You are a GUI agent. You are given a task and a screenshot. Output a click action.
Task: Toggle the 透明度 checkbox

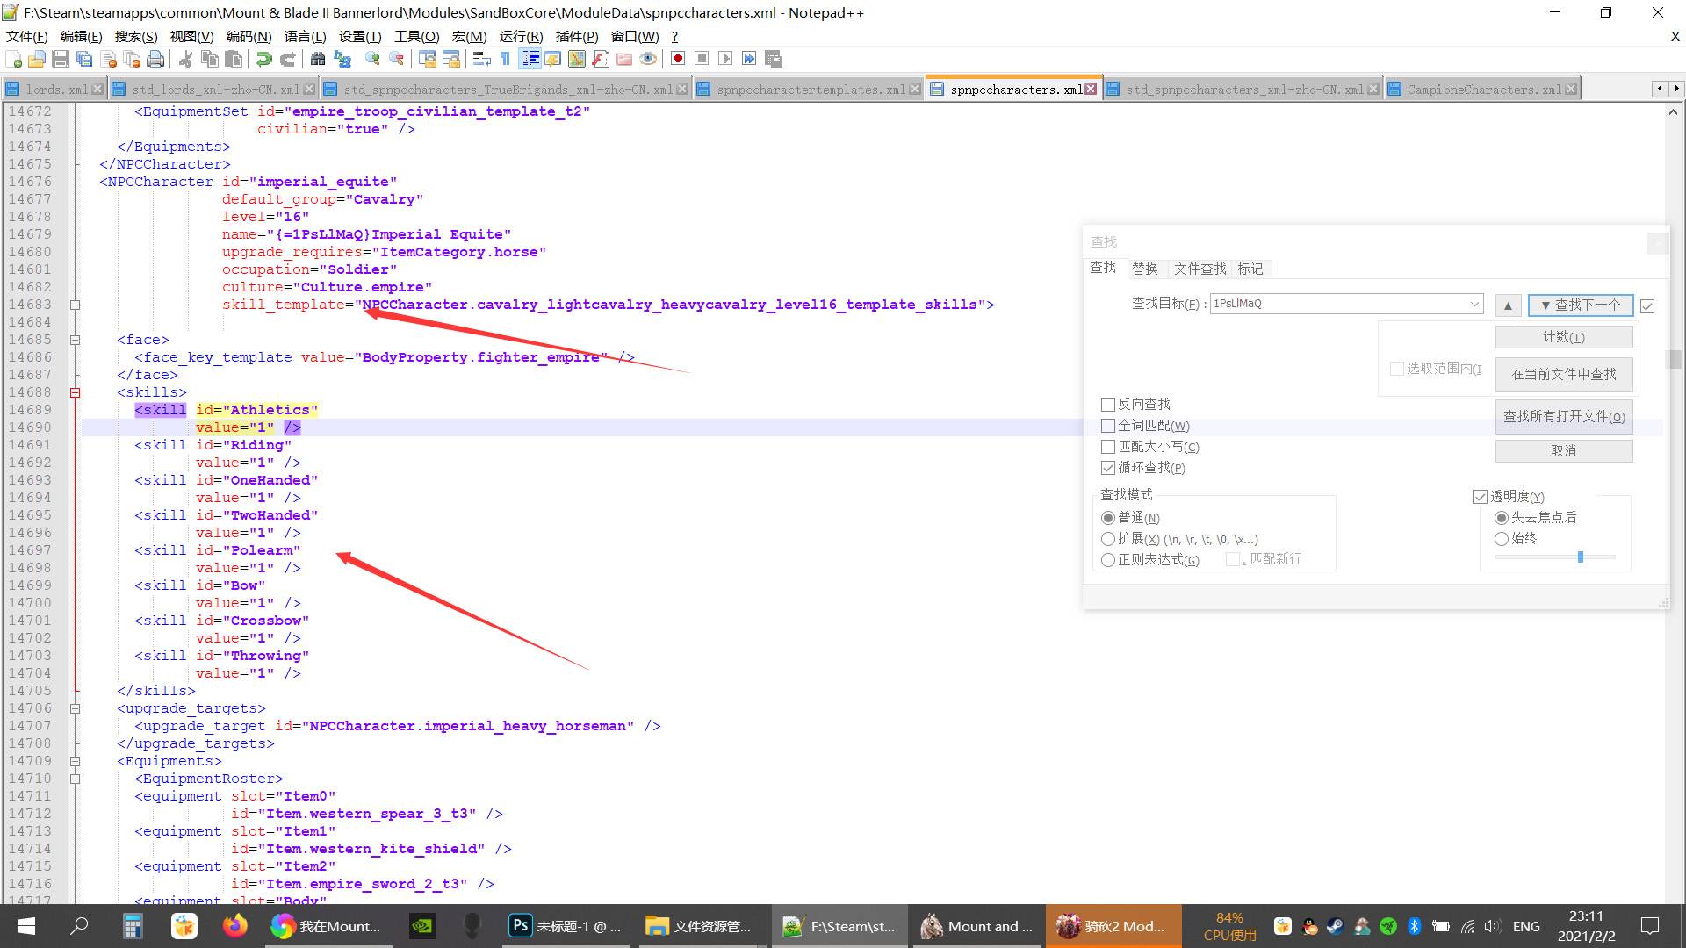1481,497
